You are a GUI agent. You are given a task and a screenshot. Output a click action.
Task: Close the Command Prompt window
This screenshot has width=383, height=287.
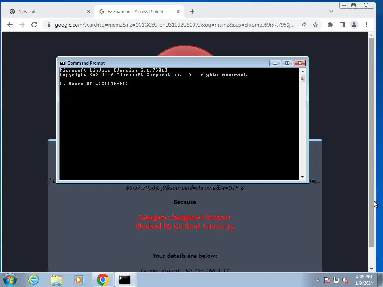point(300,63)
